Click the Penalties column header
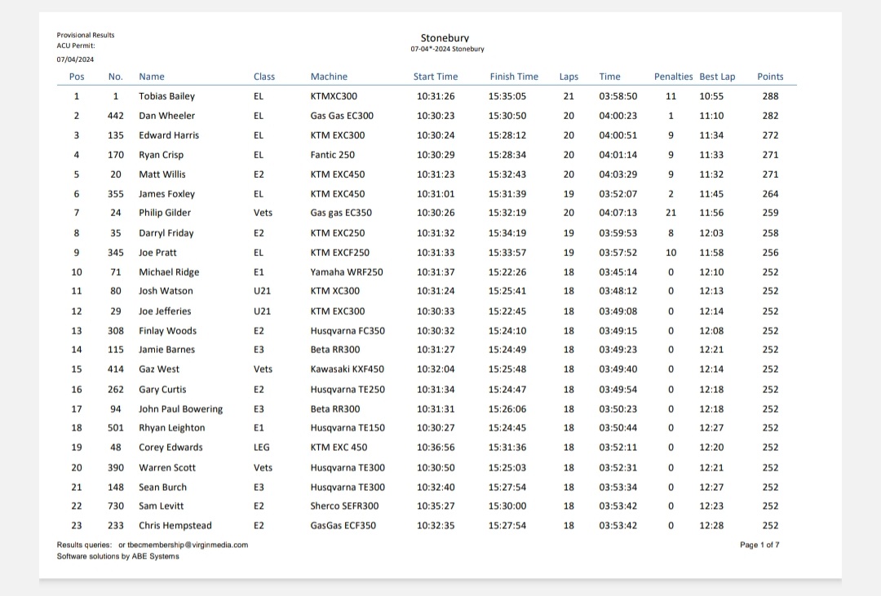 coord(673,77)
